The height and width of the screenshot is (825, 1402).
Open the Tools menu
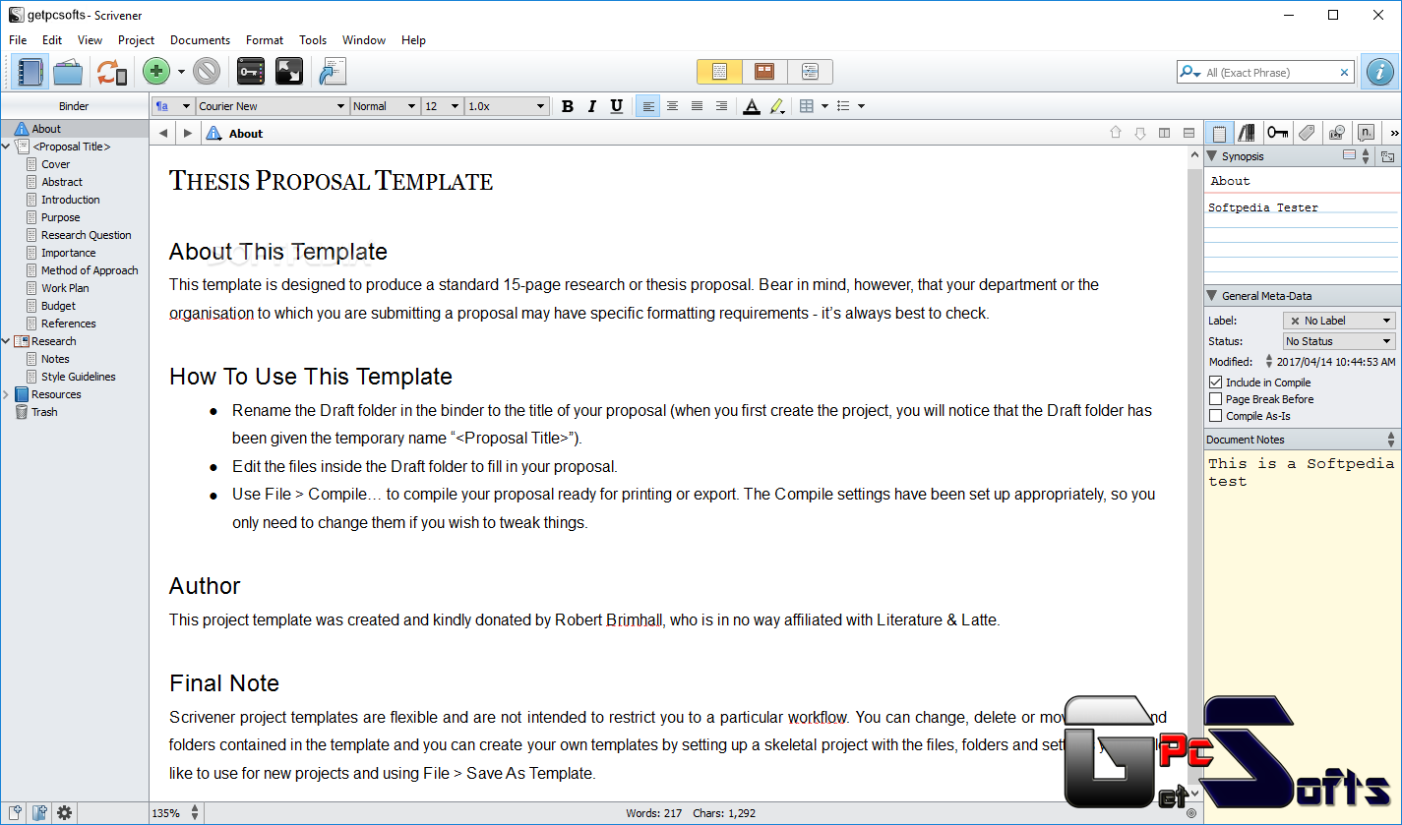click(x=313, y=40)
